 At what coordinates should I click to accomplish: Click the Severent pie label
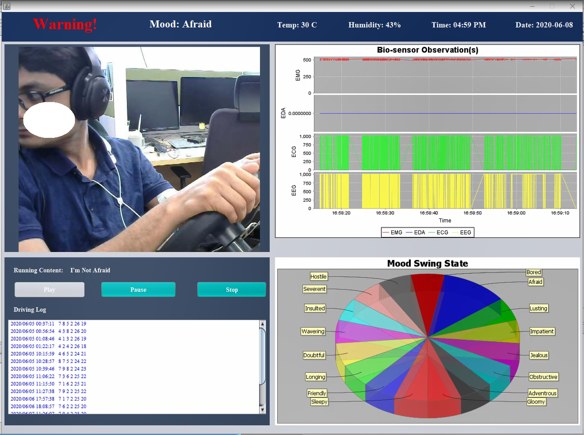pyautogui.click(x=314, y=289)
